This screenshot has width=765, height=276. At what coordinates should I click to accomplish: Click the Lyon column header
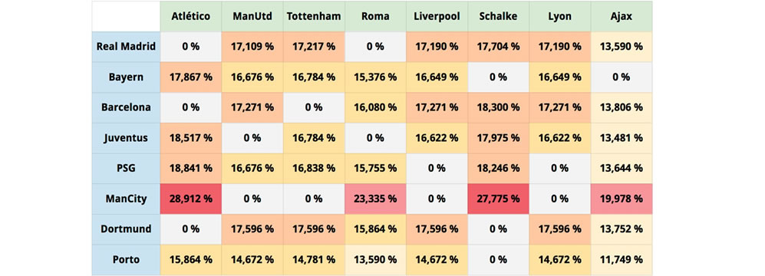tap(559, 17)
